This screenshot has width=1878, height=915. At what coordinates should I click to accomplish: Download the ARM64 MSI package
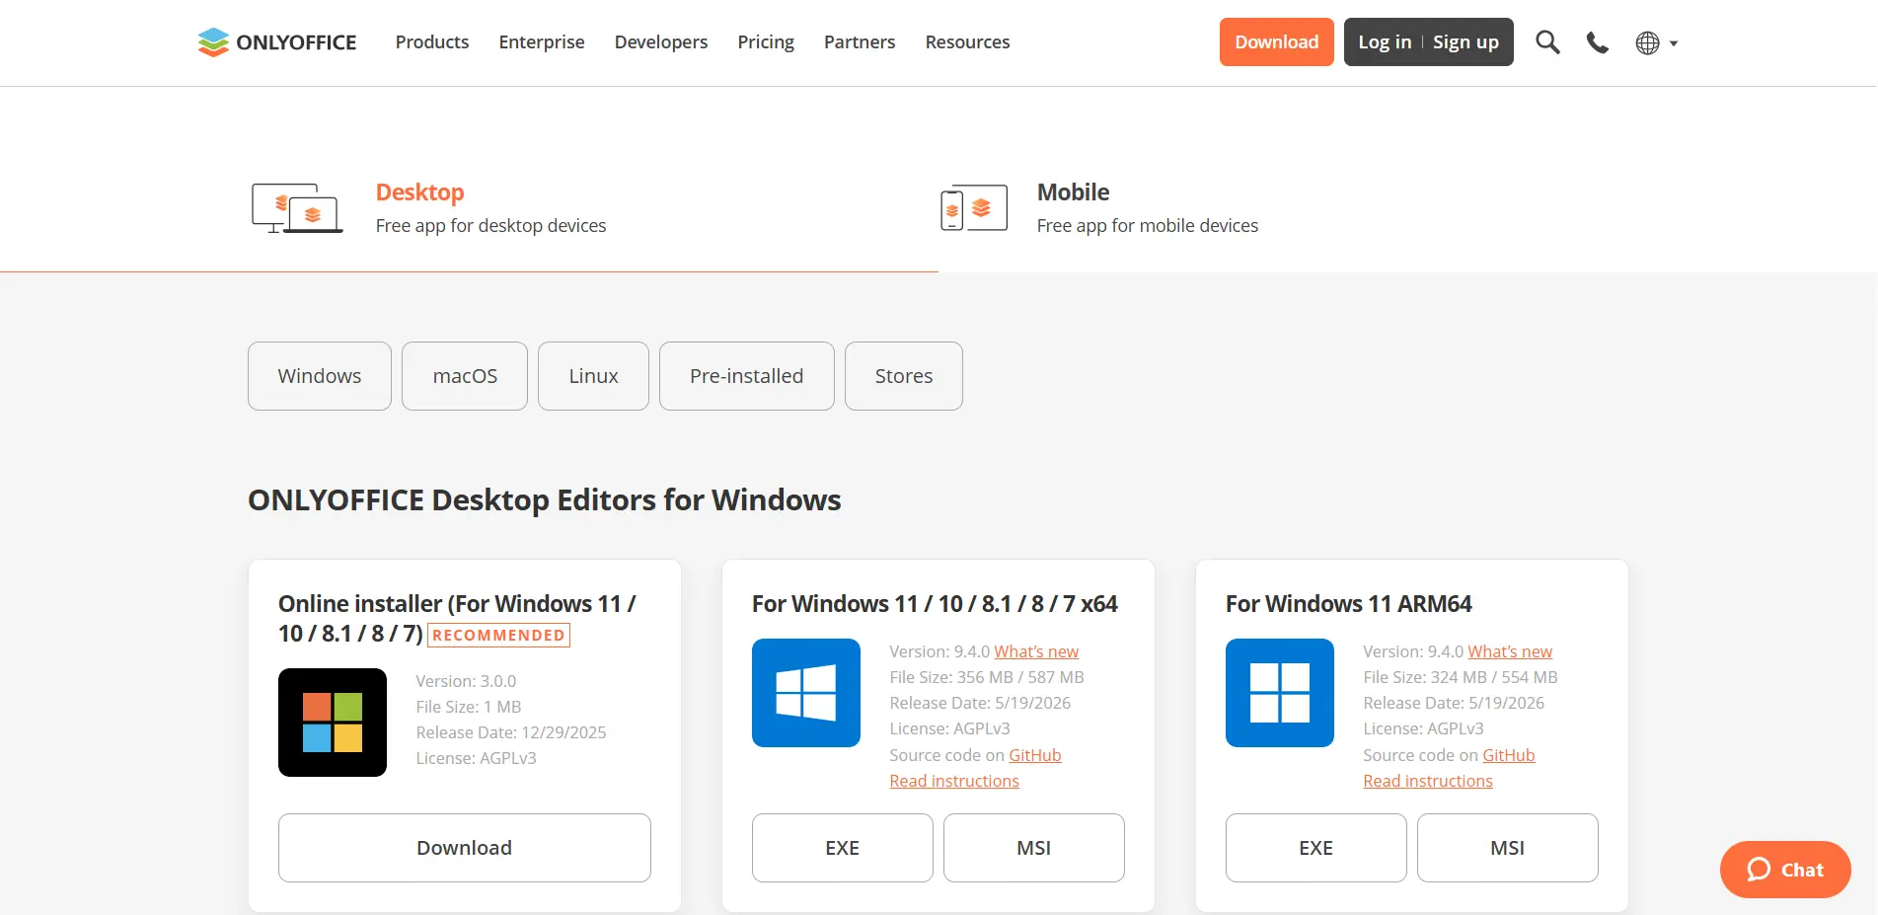pos(1508,848)
